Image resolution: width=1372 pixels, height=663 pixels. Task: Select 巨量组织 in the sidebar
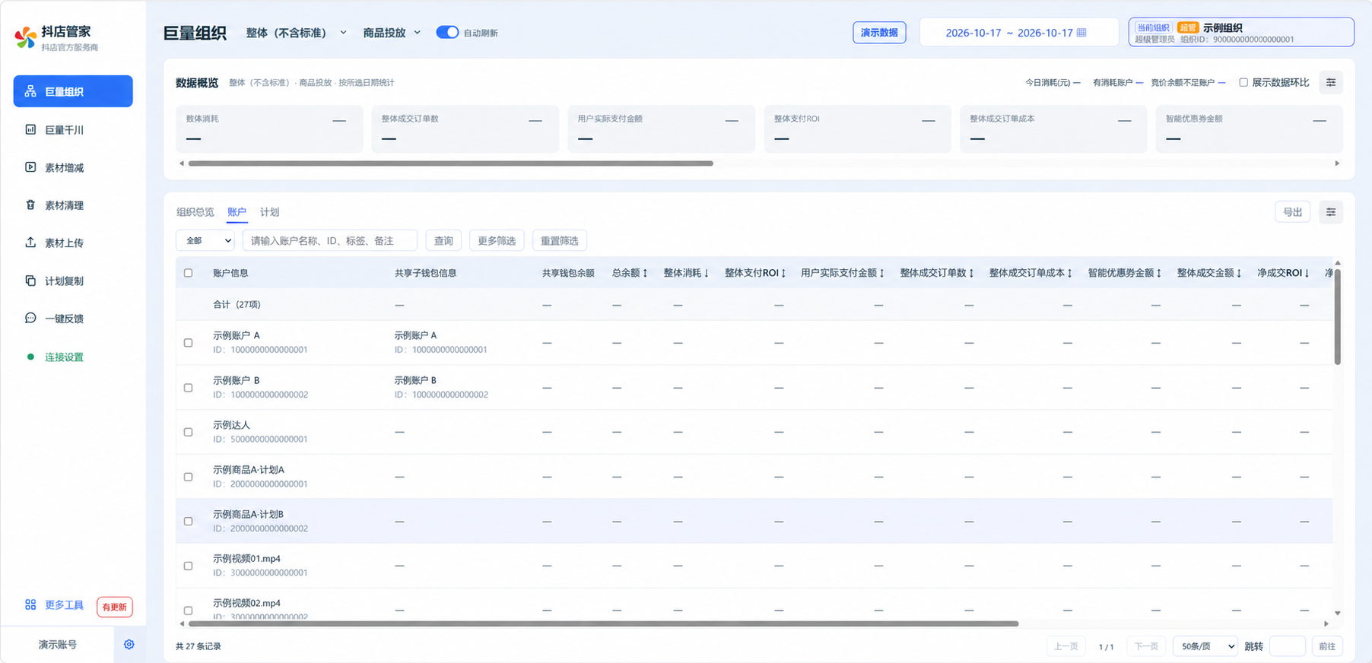[x=73, y=91]
